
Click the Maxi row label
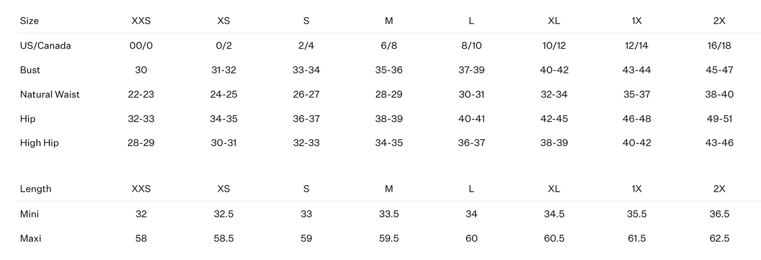31,238
